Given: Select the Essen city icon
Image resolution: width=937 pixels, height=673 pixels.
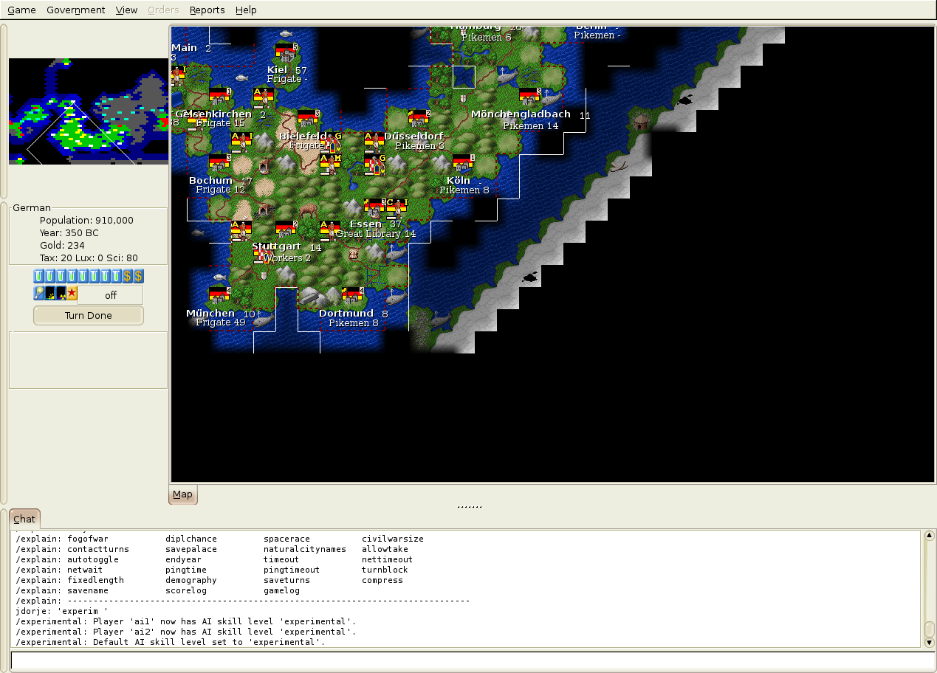Looking at the screenshot, I should pos(375,208).
